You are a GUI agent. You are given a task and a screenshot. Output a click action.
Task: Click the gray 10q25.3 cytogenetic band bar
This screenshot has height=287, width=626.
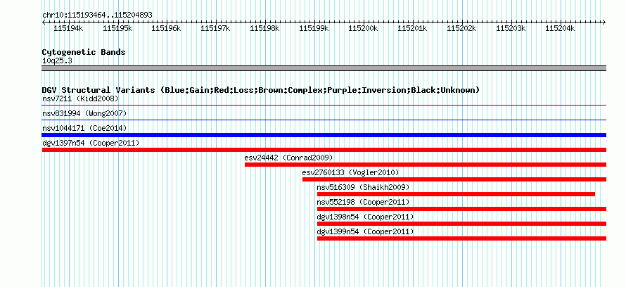(324, 68)
